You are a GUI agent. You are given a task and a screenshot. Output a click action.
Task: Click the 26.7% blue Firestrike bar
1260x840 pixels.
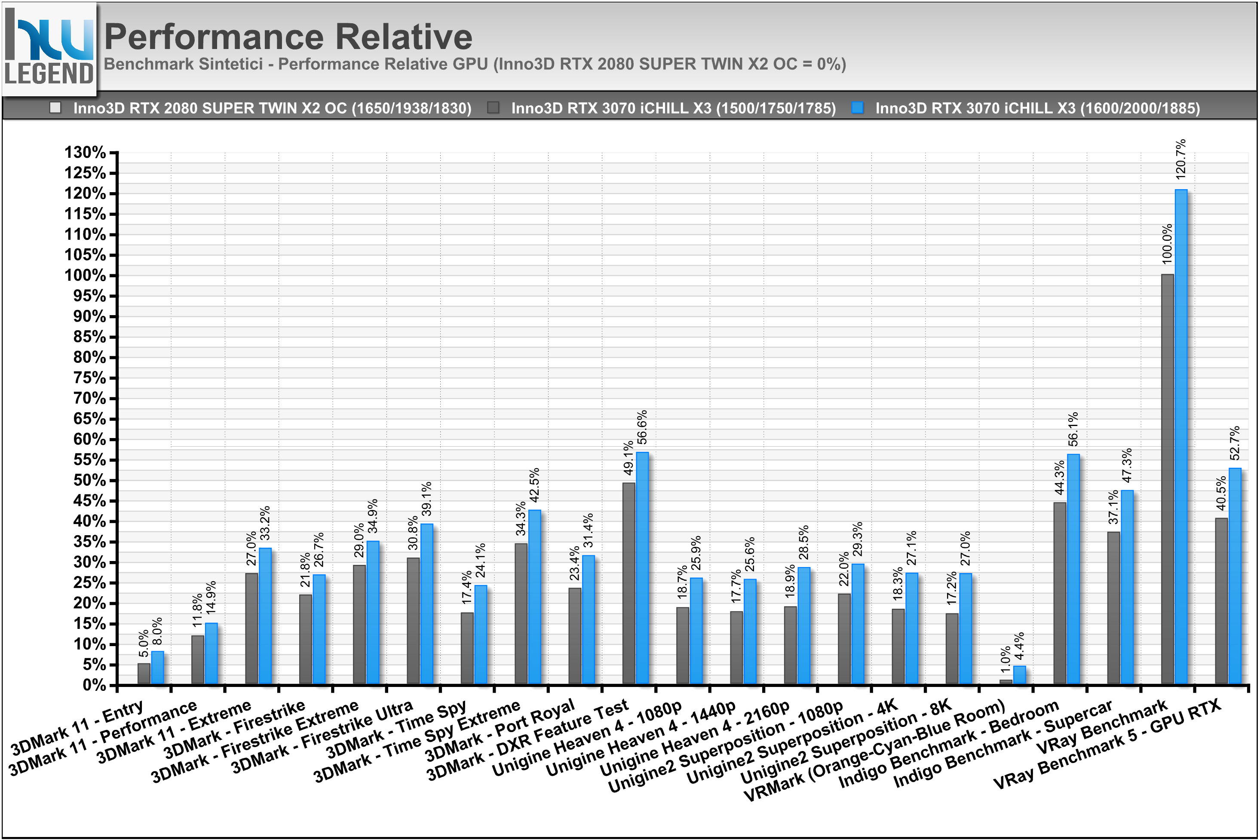click(319, 630)
